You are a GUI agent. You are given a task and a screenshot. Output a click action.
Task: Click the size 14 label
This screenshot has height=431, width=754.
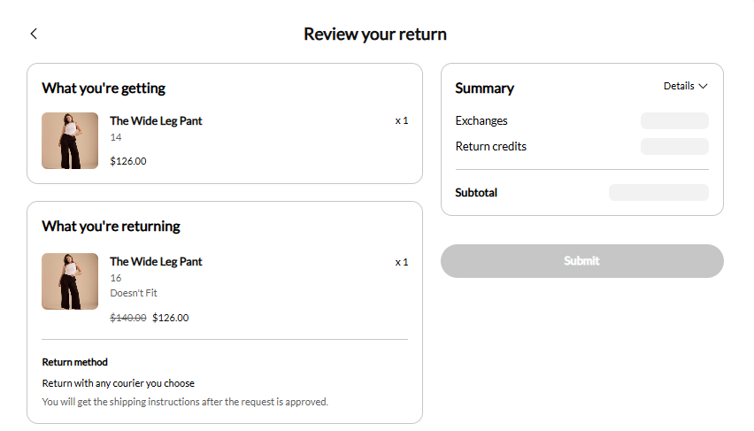coord(116,137)
